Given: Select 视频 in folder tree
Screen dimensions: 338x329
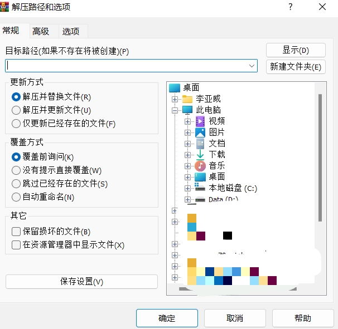Looking at the screenshot, I should point(217,121).
